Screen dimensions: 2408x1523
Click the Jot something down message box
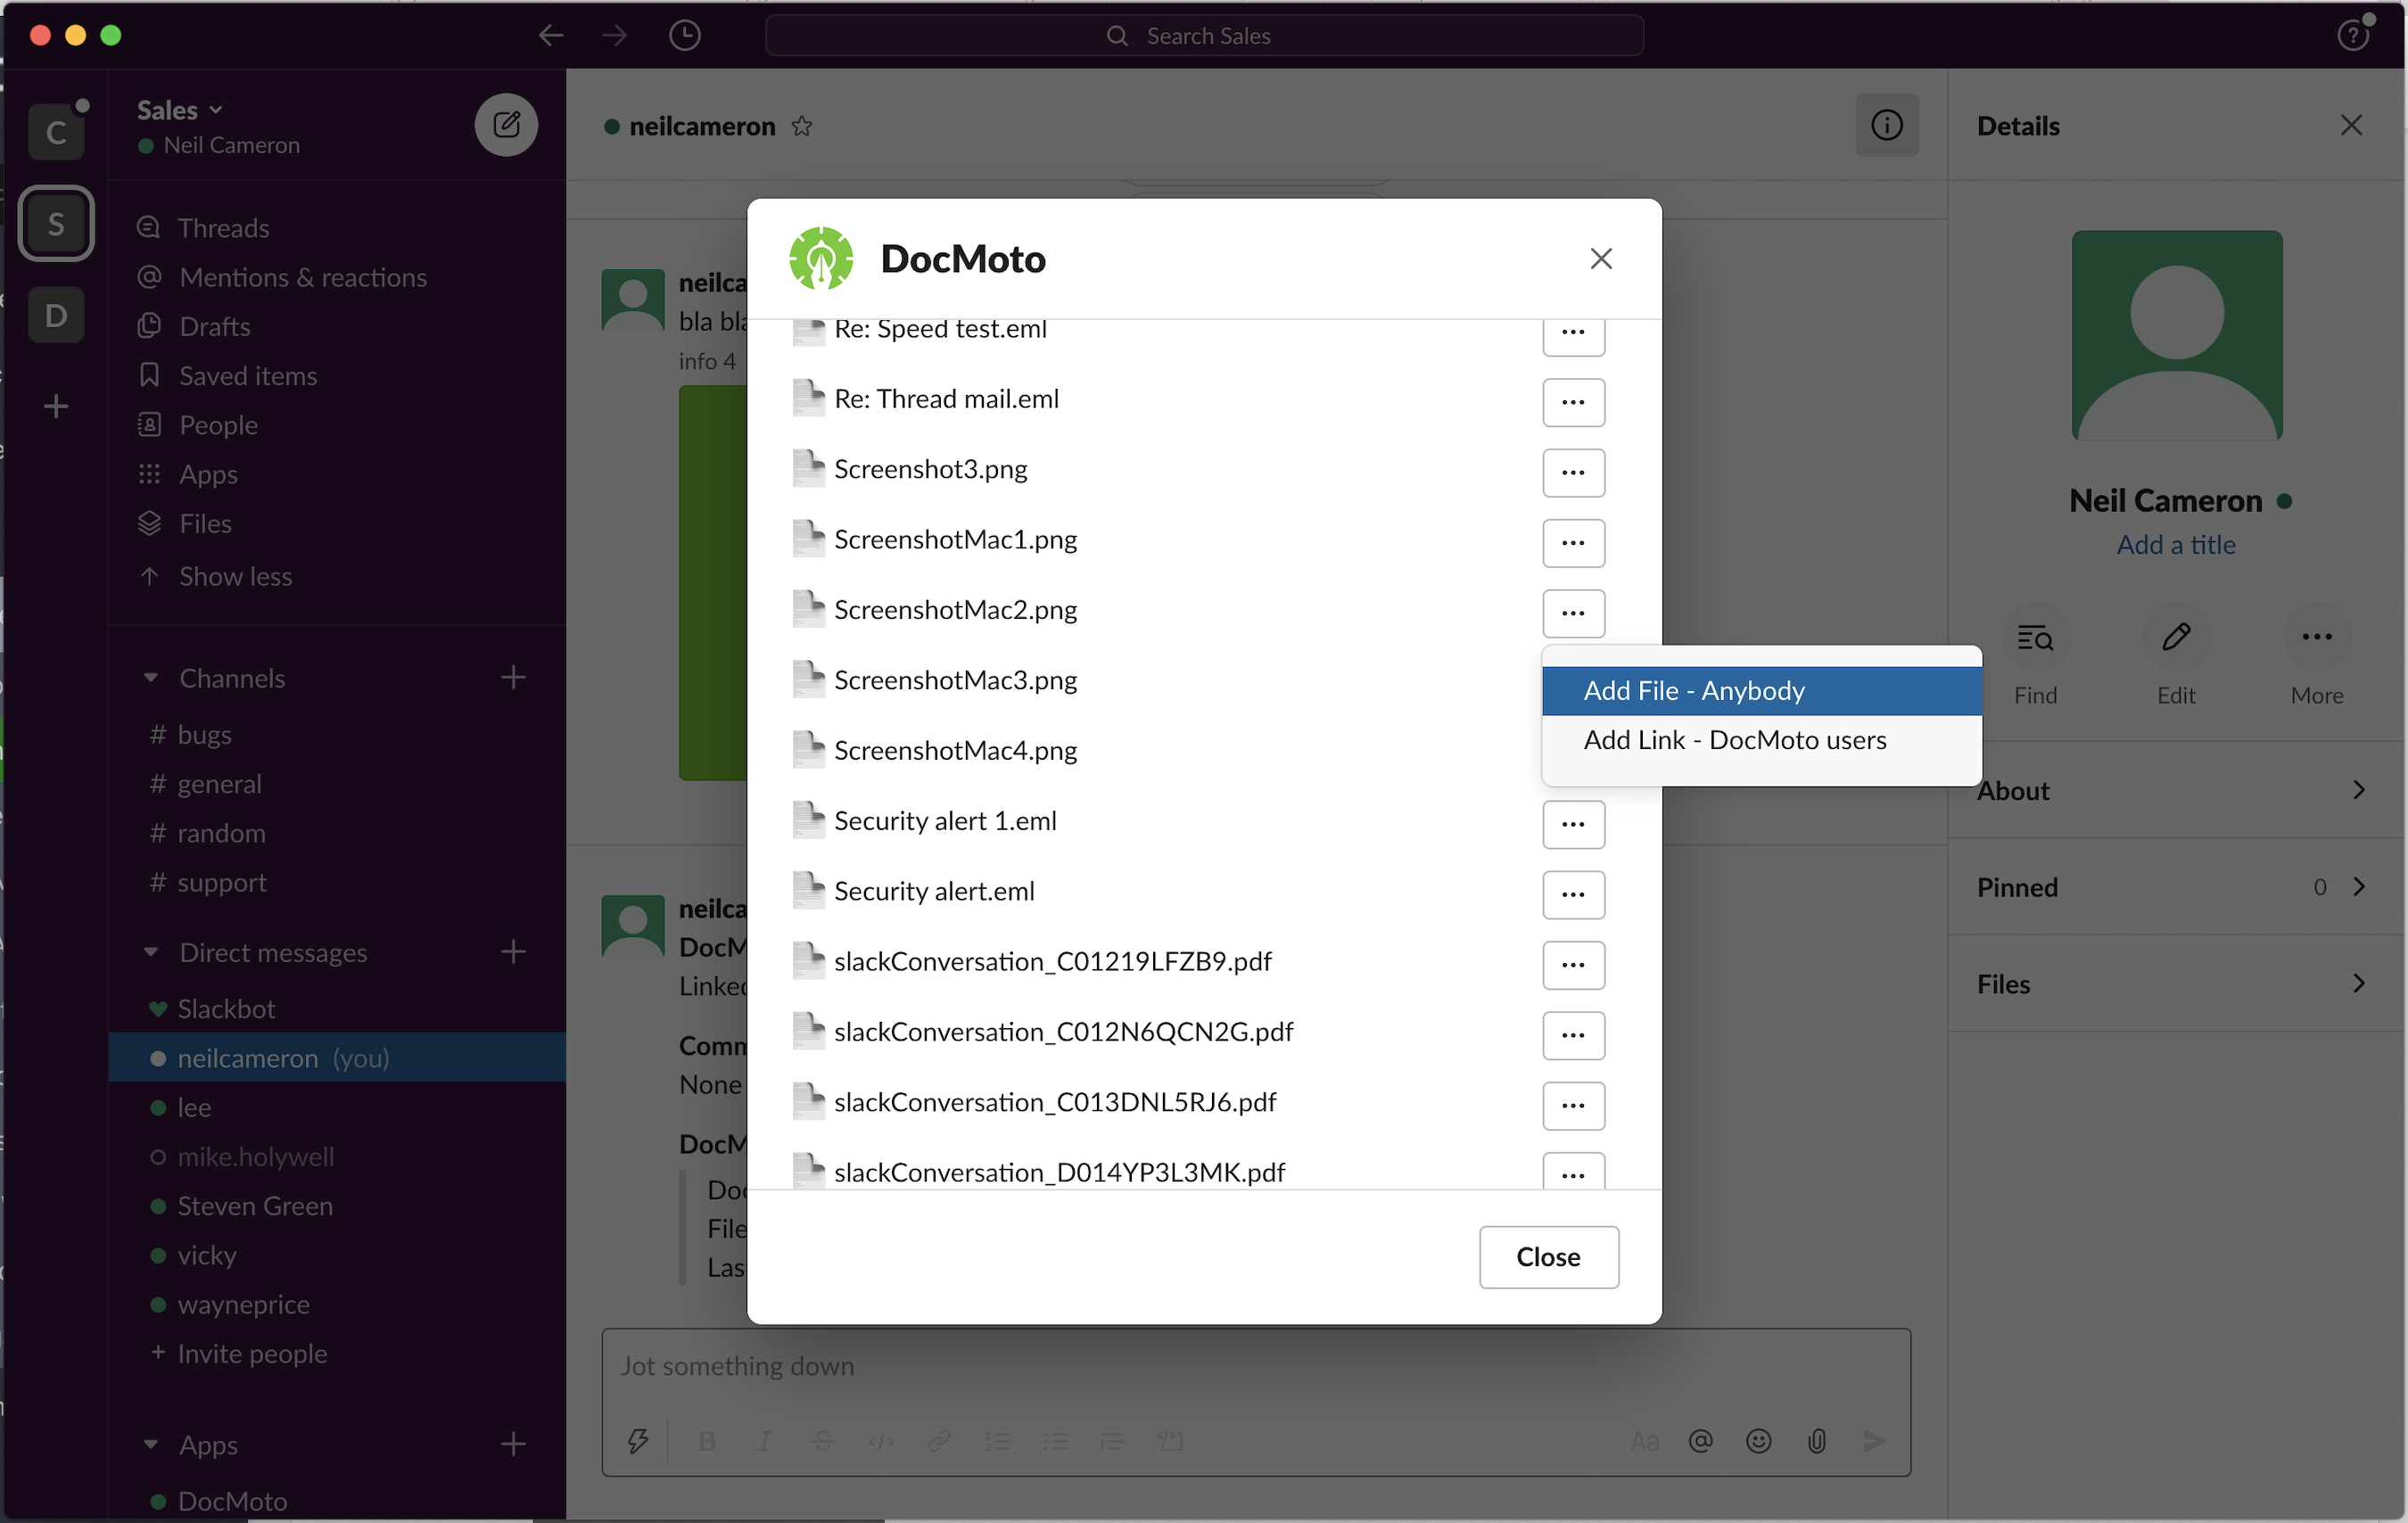(x=1255, y=1366)
